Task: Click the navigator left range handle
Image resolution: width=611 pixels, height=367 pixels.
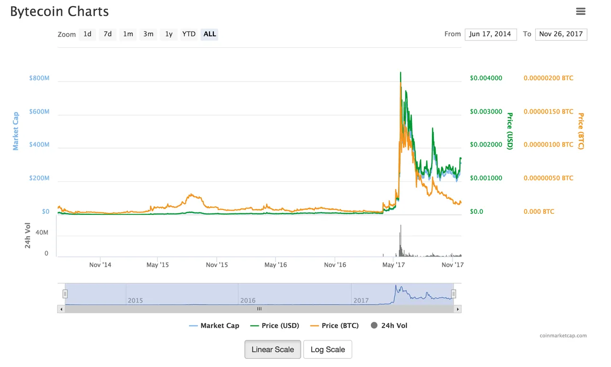Action: pos(65,294)
